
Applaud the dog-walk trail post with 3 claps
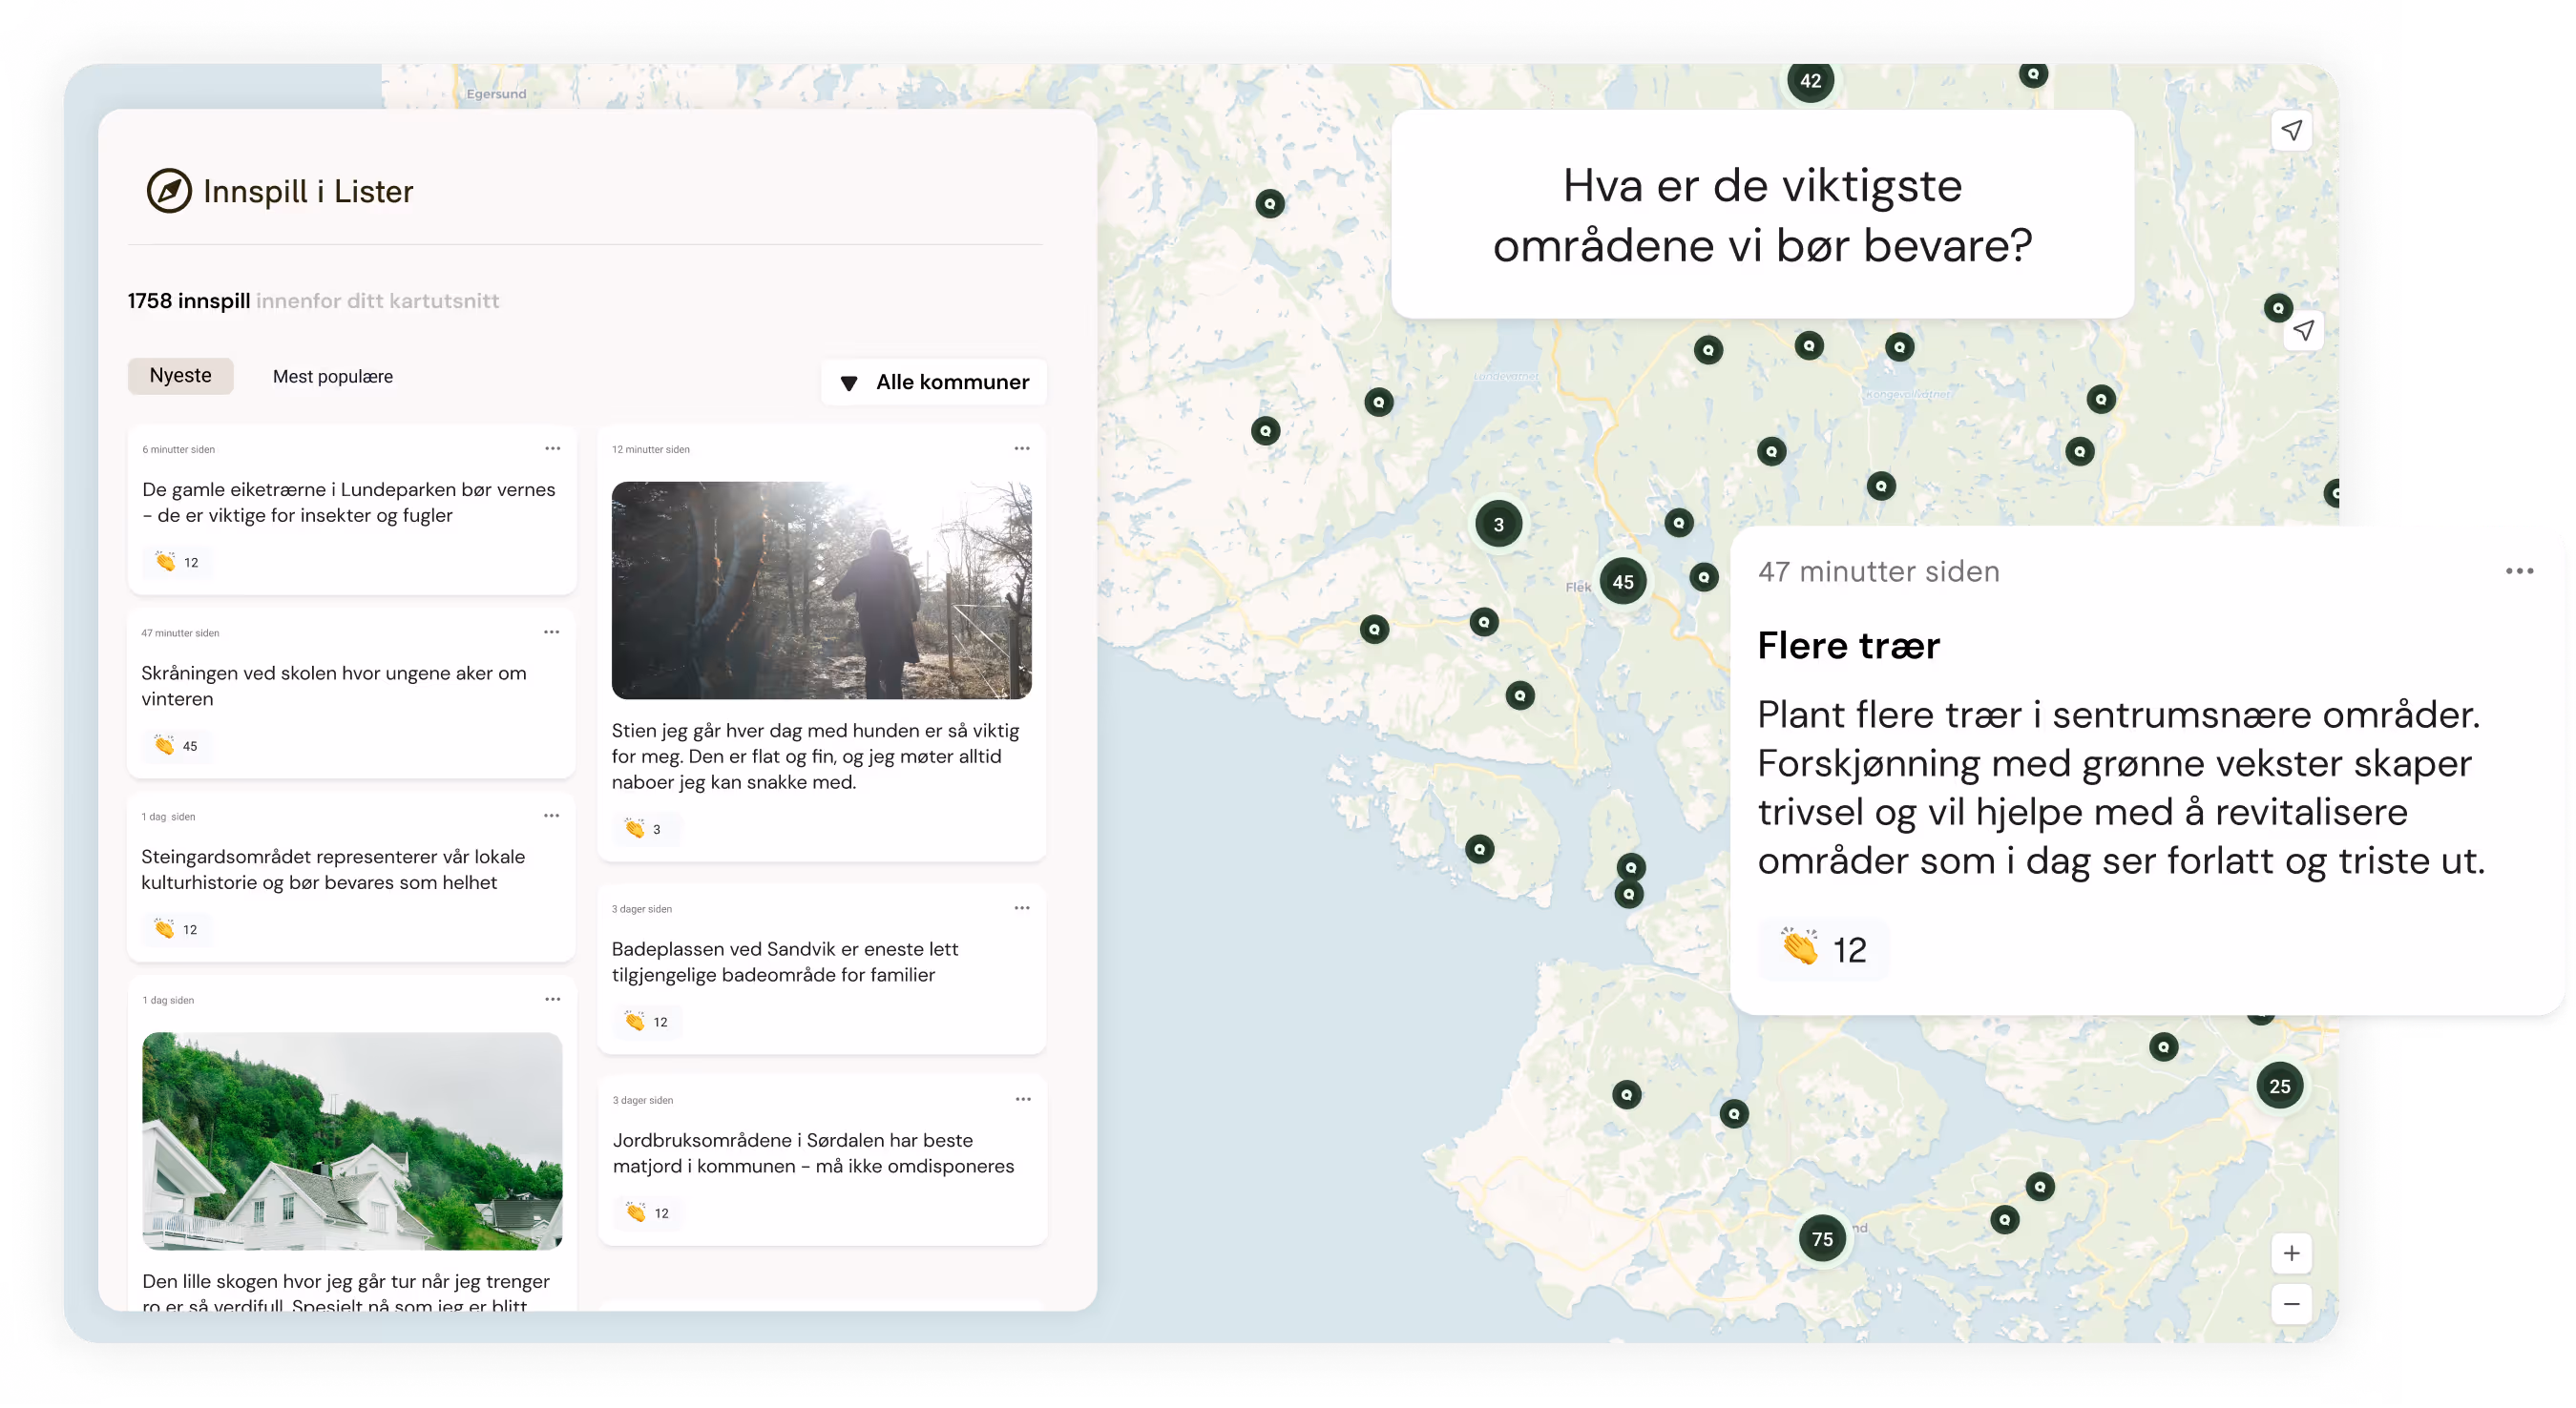[635, 828]
